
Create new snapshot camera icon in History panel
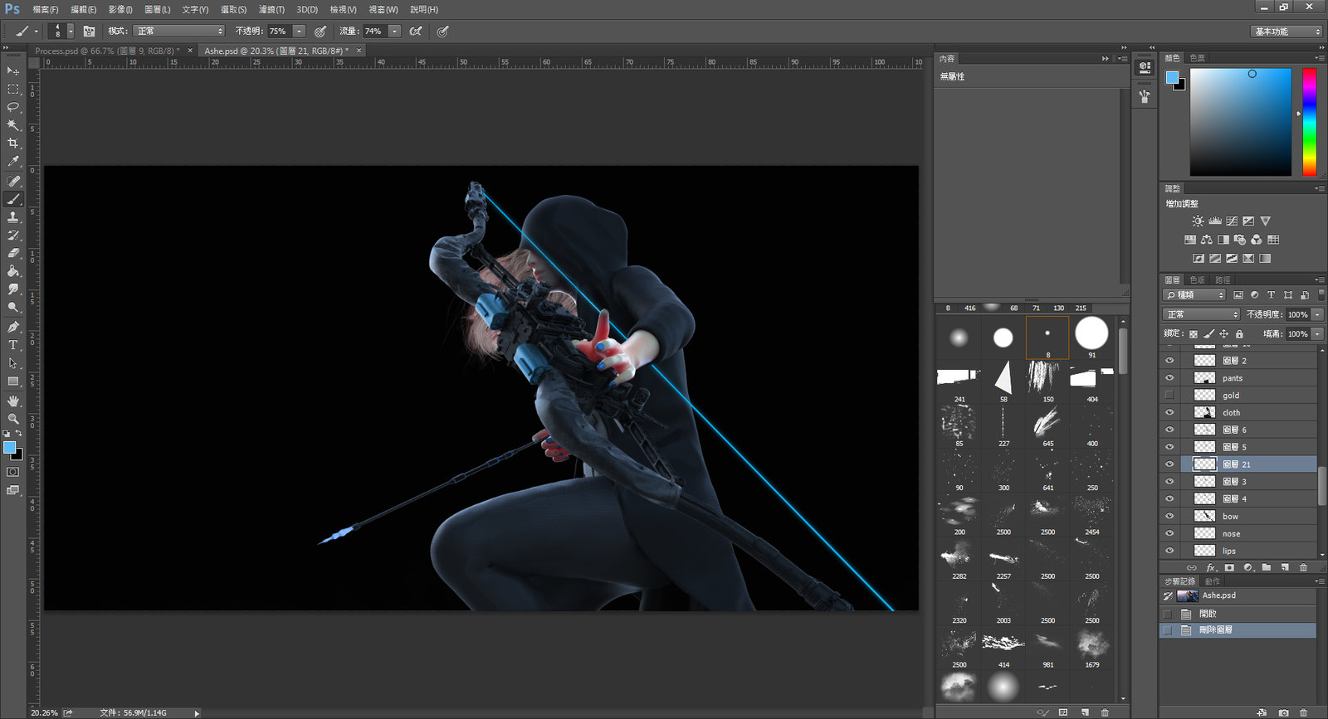pos(1284,712)
